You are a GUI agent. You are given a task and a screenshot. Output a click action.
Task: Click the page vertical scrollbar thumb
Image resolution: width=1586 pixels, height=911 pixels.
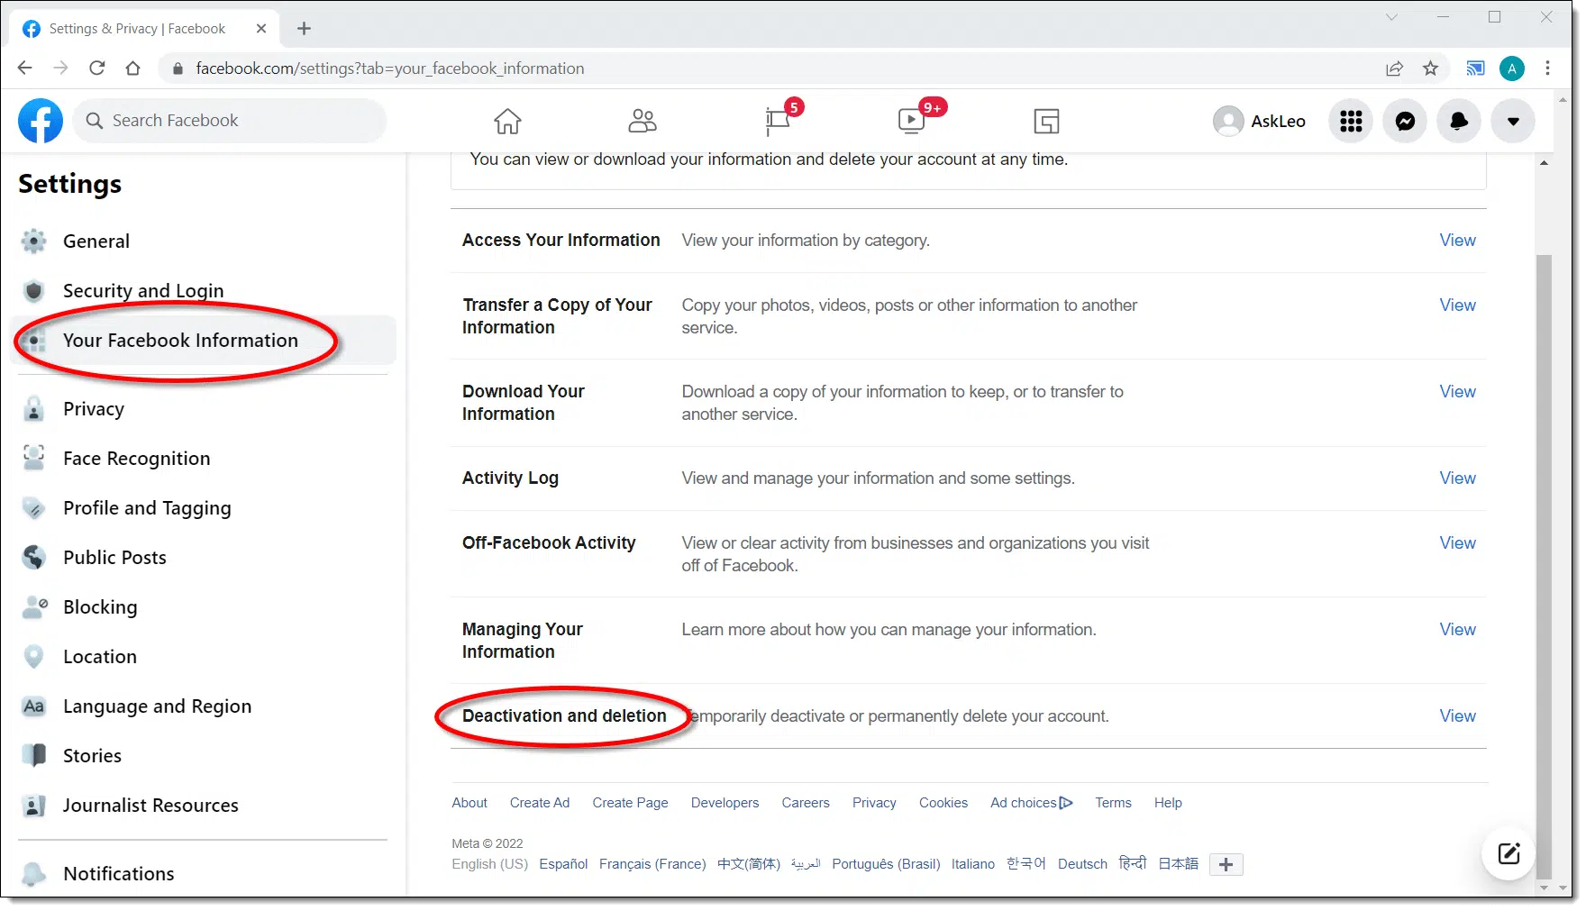pos(1544,566)
